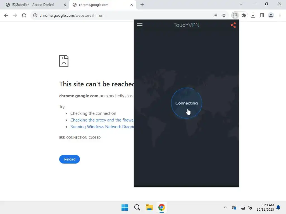The width and height of the screenshot is (286, 214).
Task: Toggle the side panel
Action: pyautogui.click(x=262, y=16)
